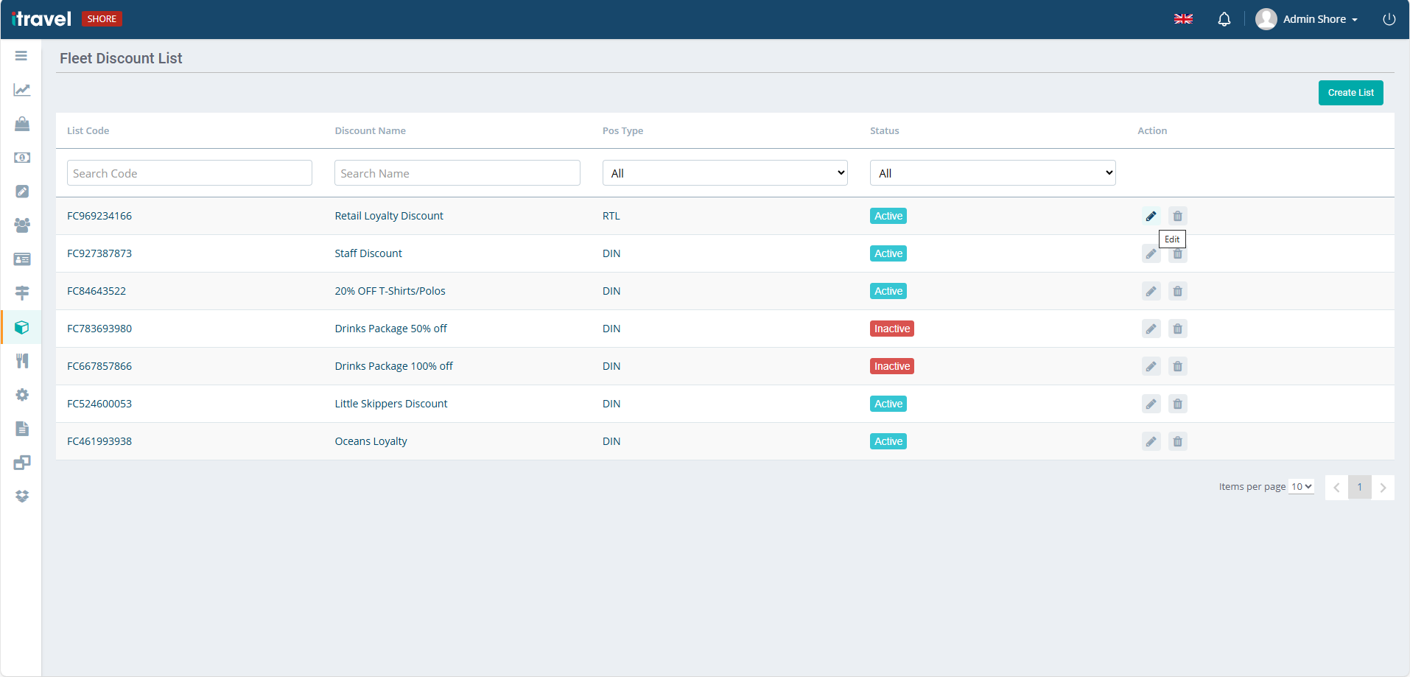Go to the next page arrow
The height and width of the screenshot is (677, 1410).
[1383, 488]
